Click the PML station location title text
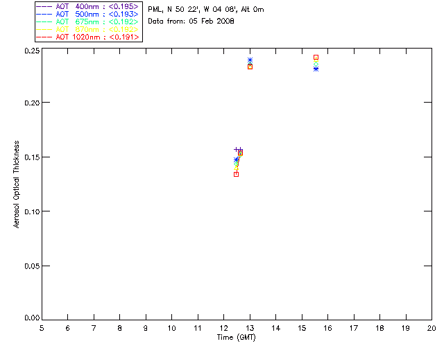Image resolution: width=444 pixels, height=355 pixels. pos(206,9)
